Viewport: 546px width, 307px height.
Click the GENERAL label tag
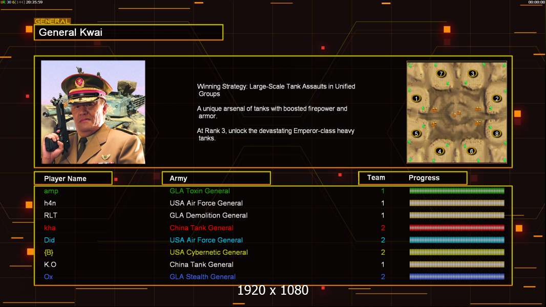coord(52,21)
